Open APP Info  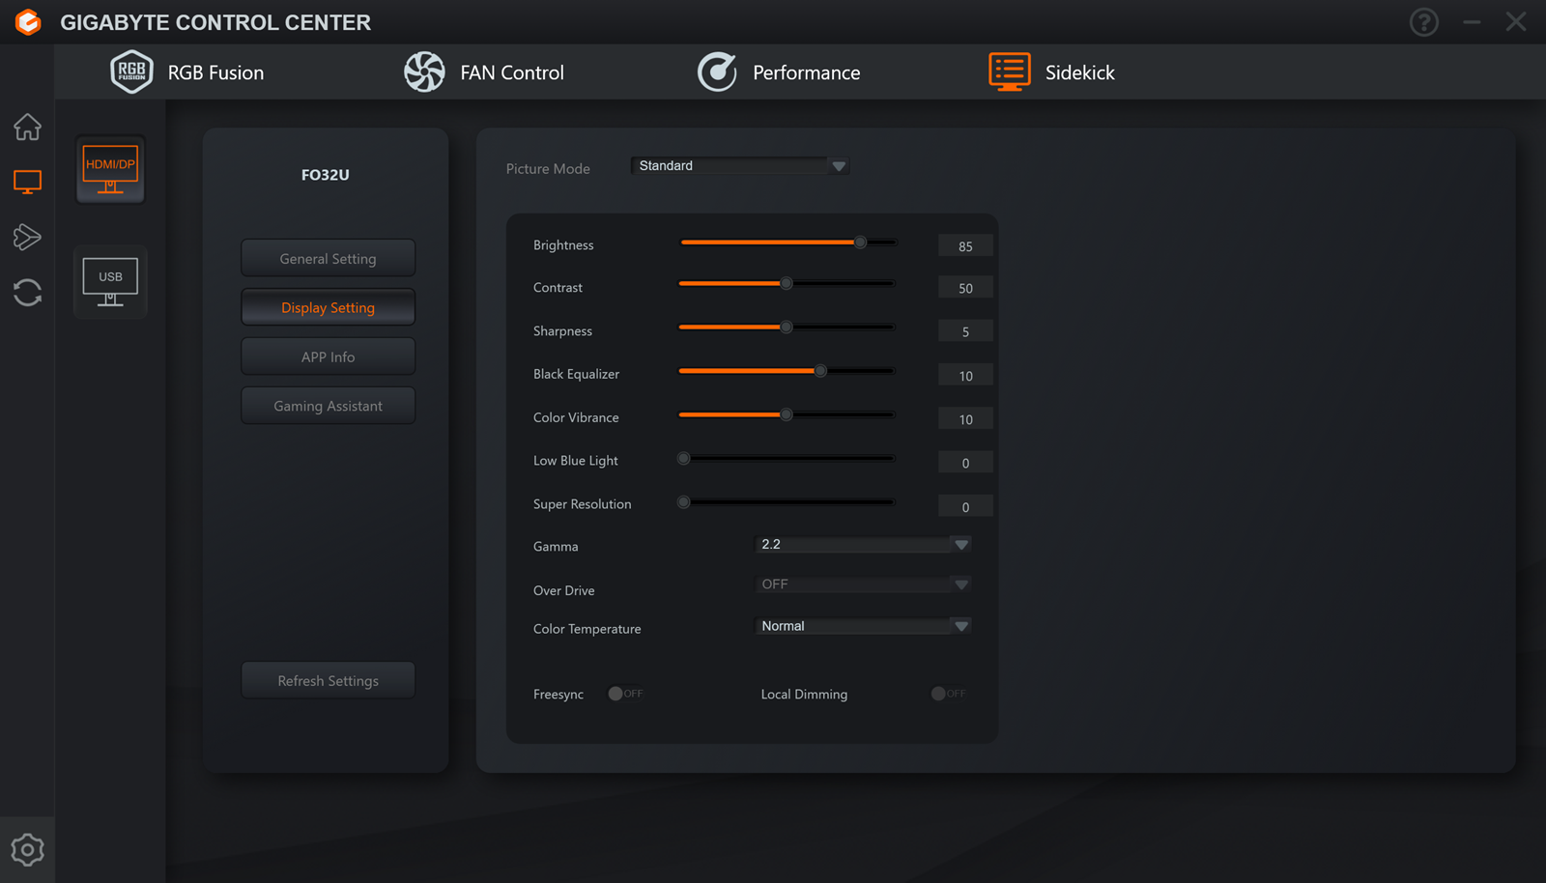(x=329, y=356)
